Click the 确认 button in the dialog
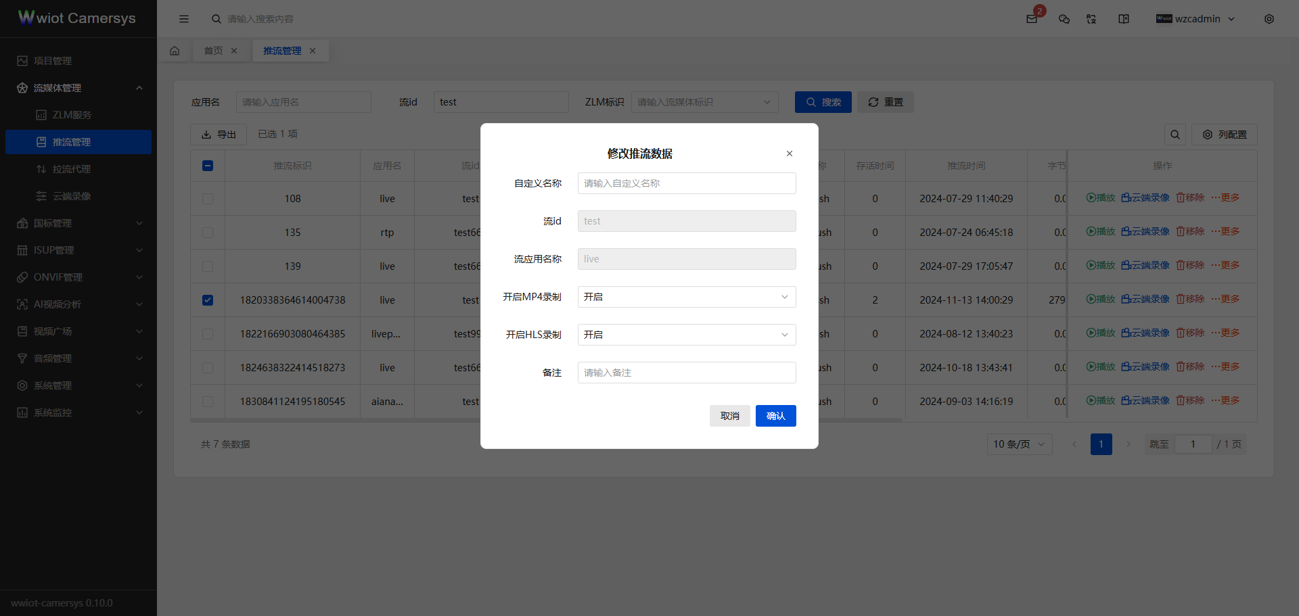Screen dimensions: 1299x616 (x=775, y=416)
